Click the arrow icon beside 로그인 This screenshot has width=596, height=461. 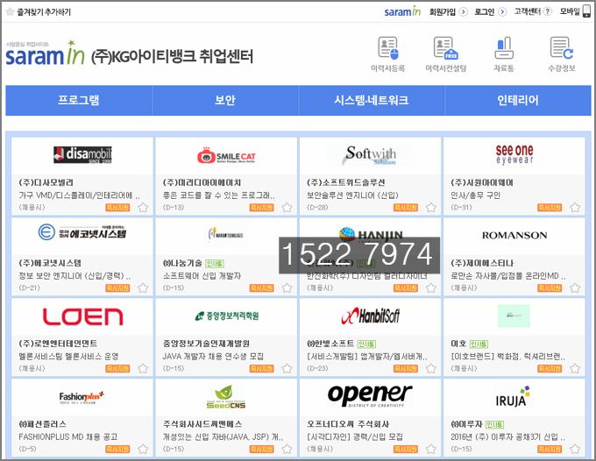[x=502, y=11]
